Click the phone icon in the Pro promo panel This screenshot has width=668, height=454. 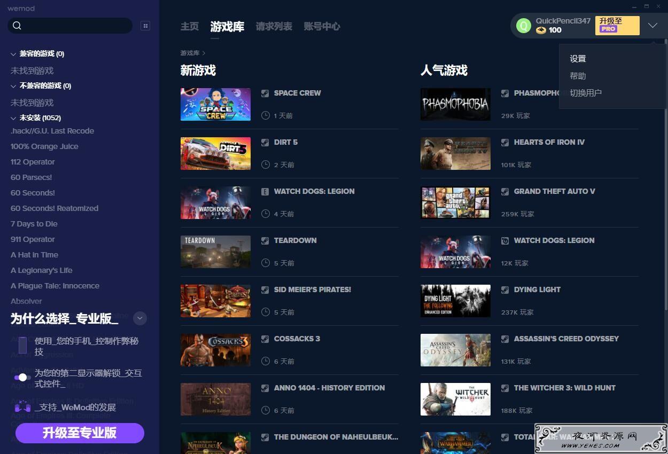click(22, 345)
